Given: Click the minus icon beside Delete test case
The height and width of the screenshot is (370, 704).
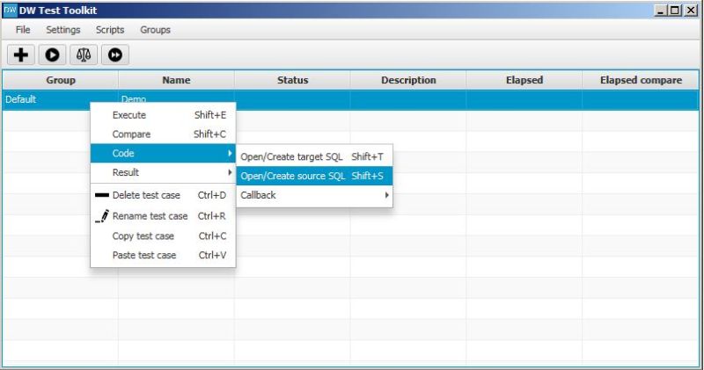Looking at the screenshot, I should point(102,195).
